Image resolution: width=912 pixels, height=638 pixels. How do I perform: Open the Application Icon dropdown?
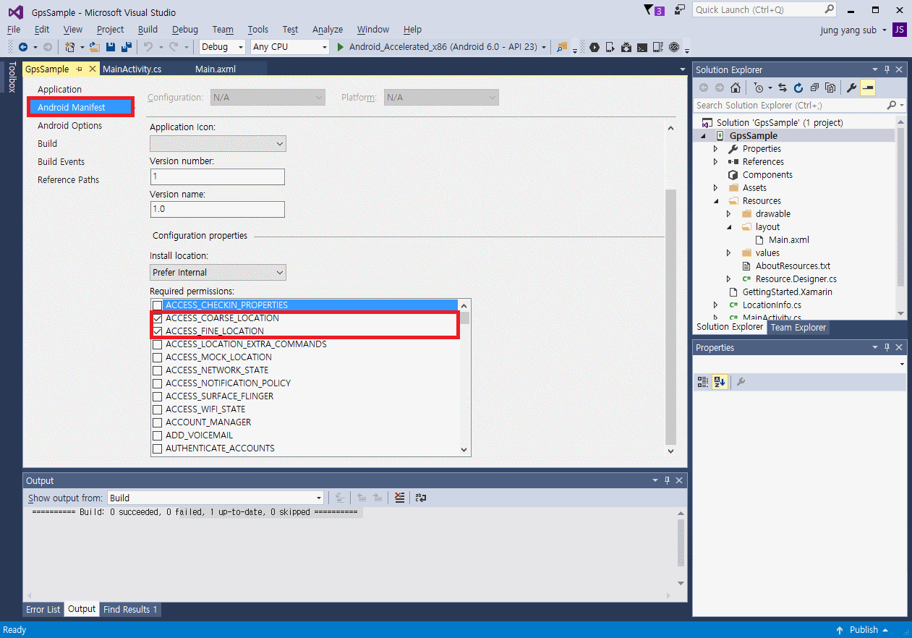(x=218, y=143)
